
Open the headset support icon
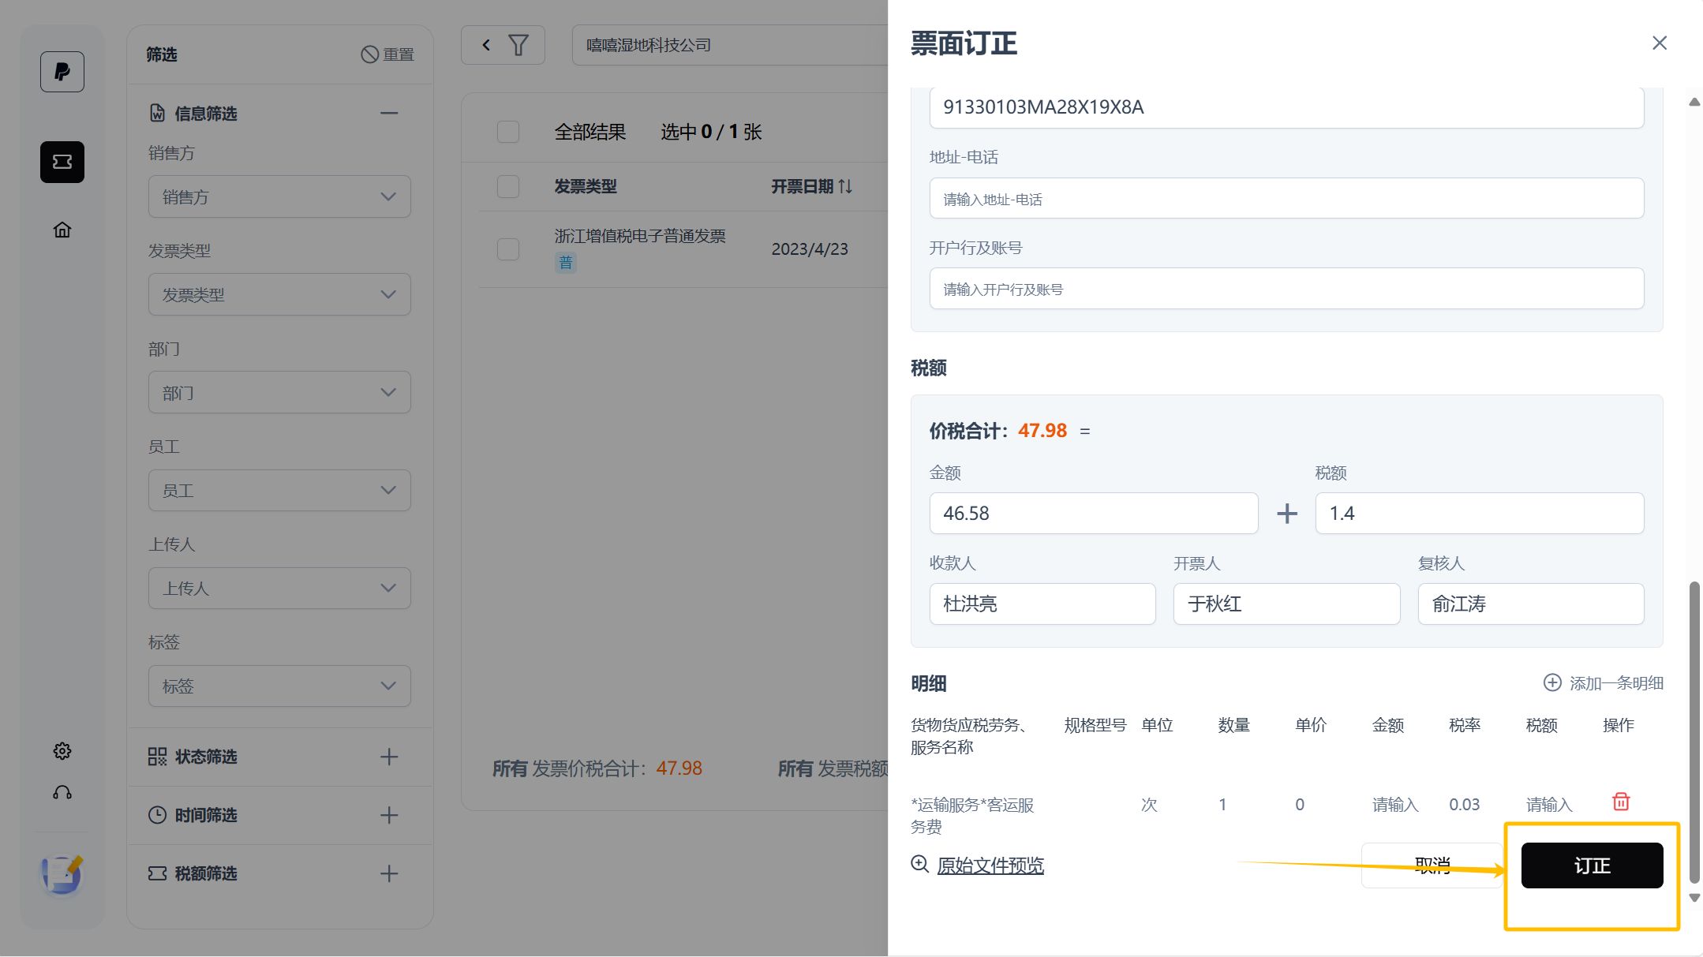[62, 793]
